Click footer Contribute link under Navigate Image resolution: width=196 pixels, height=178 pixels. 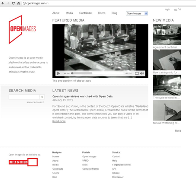pos(58,169)
